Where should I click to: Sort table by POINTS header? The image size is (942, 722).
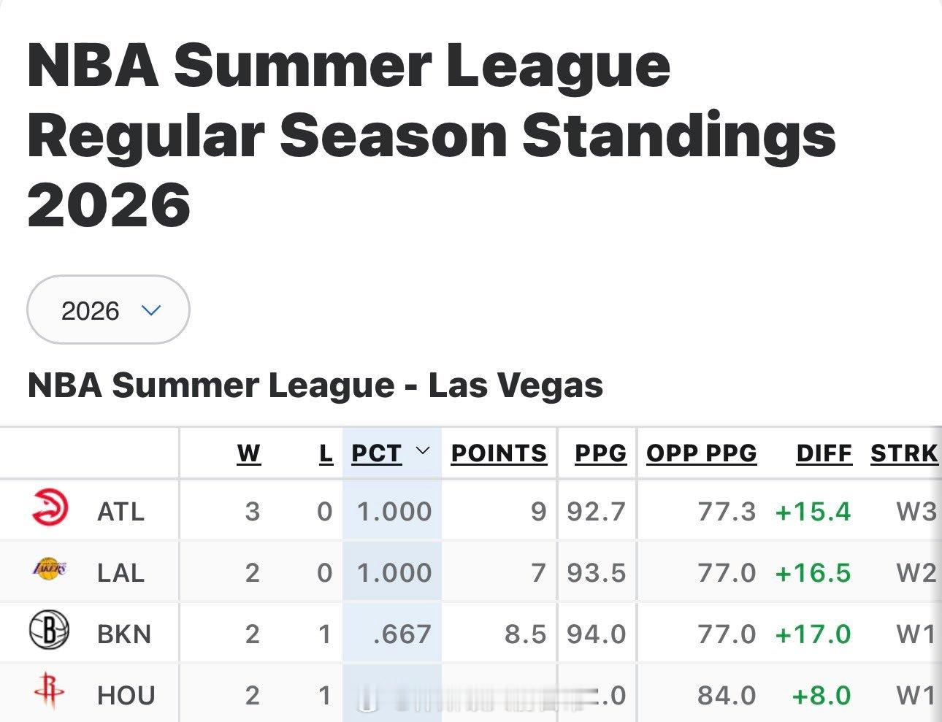[499, 453]
